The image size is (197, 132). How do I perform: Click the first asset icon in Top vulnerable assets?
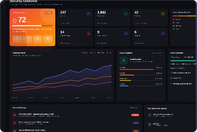coord(150,115)
